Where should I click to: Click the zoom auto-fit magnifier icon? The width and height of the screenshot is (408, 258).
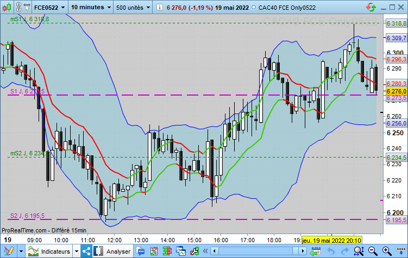(359, 251)
